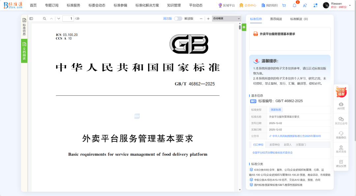Open the PDF search magnifier tool
This screenshot has height=196, width=356.
click(x=44, y=19)
